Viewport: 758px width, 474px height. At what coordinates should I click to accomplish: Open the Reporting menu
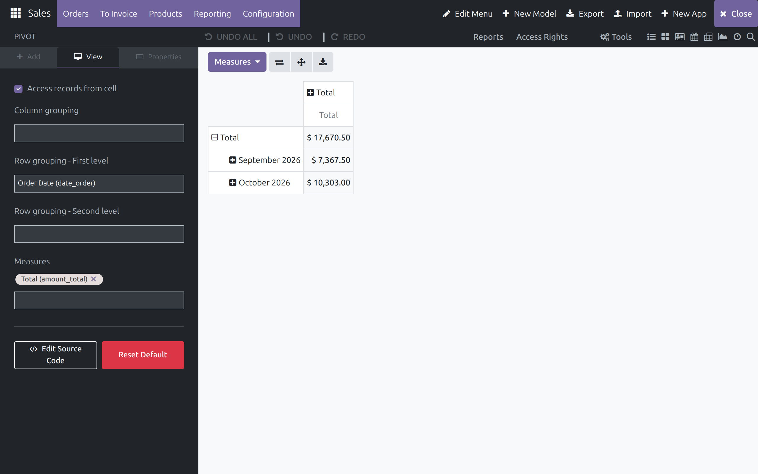212,14
